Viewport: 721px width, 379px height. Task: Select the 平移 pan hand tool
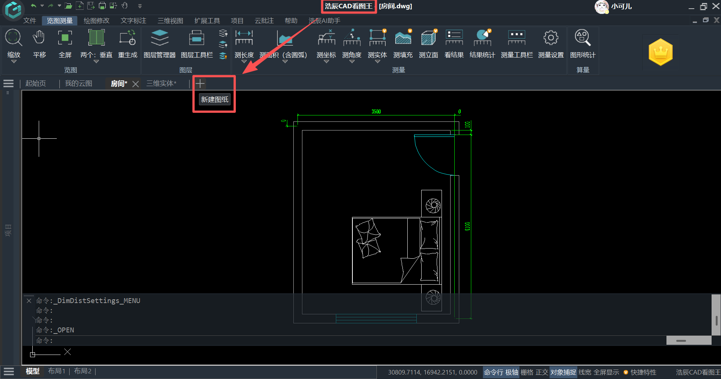[x=39, y=38]
